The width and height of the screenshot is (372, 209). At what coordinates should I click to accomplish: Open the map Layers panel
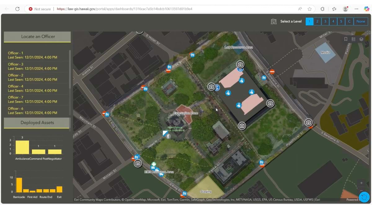click(x=361, y=39)
